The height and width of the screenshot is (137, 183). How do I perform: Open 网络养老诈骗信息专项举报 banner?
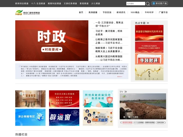point(98,99)
